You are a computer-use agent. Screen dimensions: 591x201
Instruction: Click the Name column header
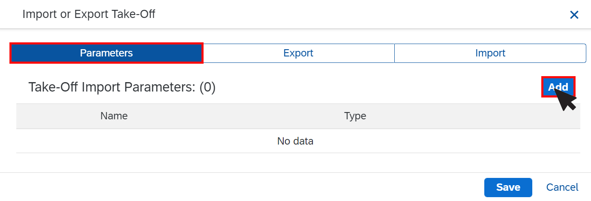tap(114, 116)
